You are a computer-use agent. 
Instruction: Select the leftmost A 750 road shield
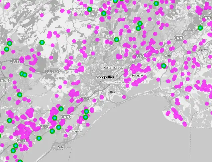[16, 61]
